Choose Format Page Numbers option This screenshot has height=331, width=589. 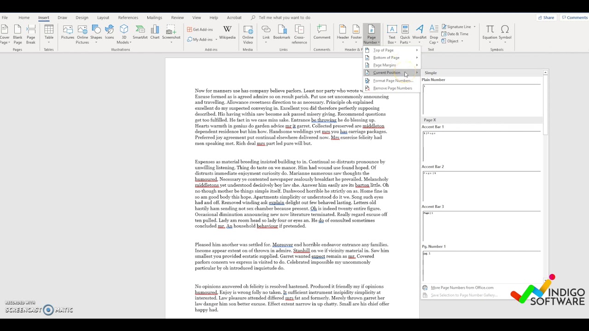point(392,80)
